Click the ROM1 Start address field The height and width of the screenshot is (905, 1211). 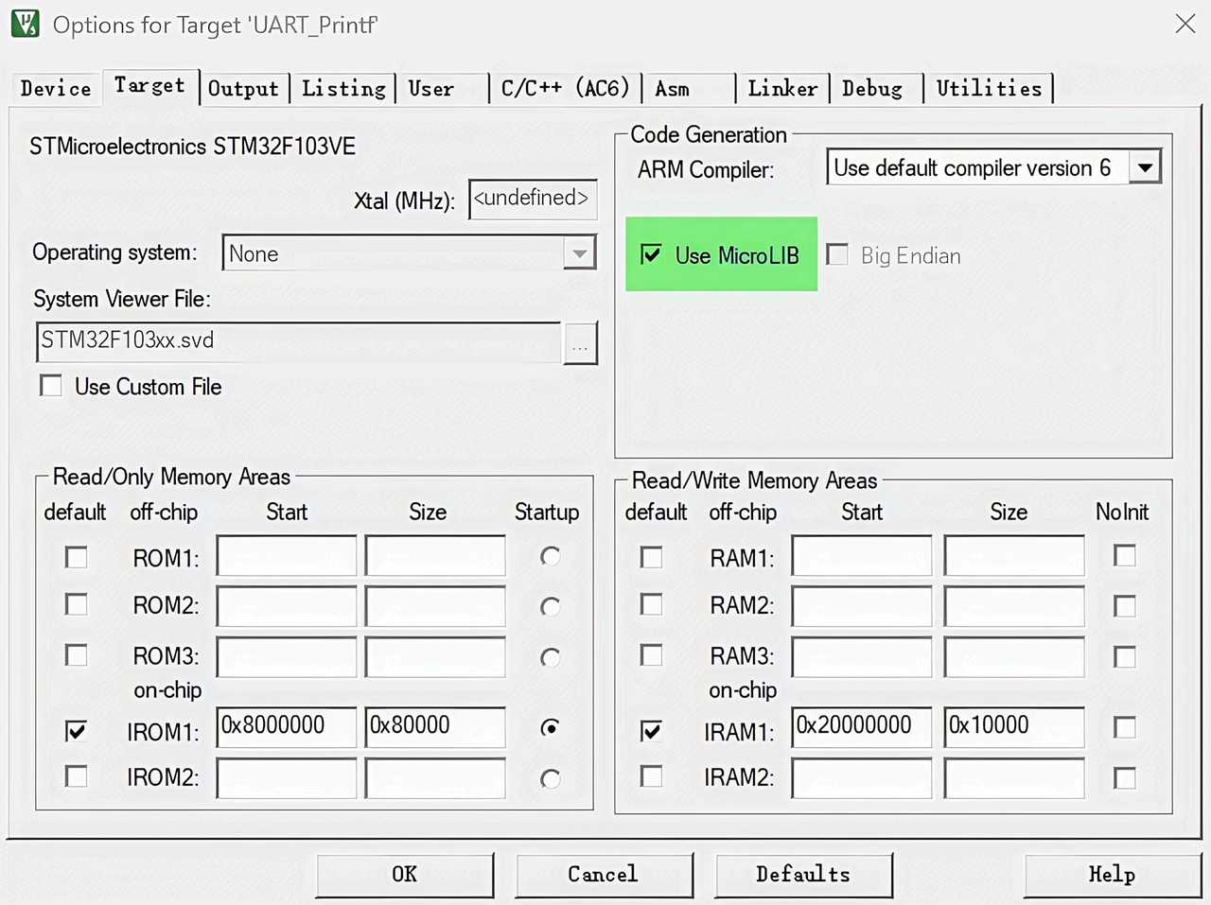tap(287, 556)
